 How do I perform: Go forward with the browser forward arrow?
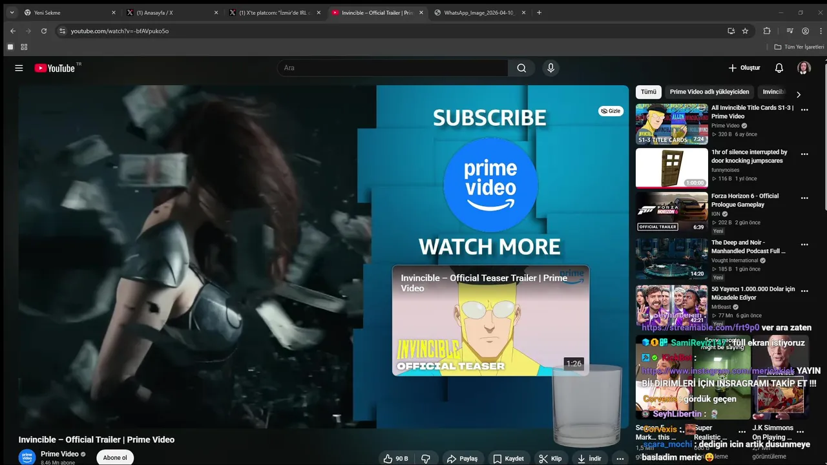(28, 30)
